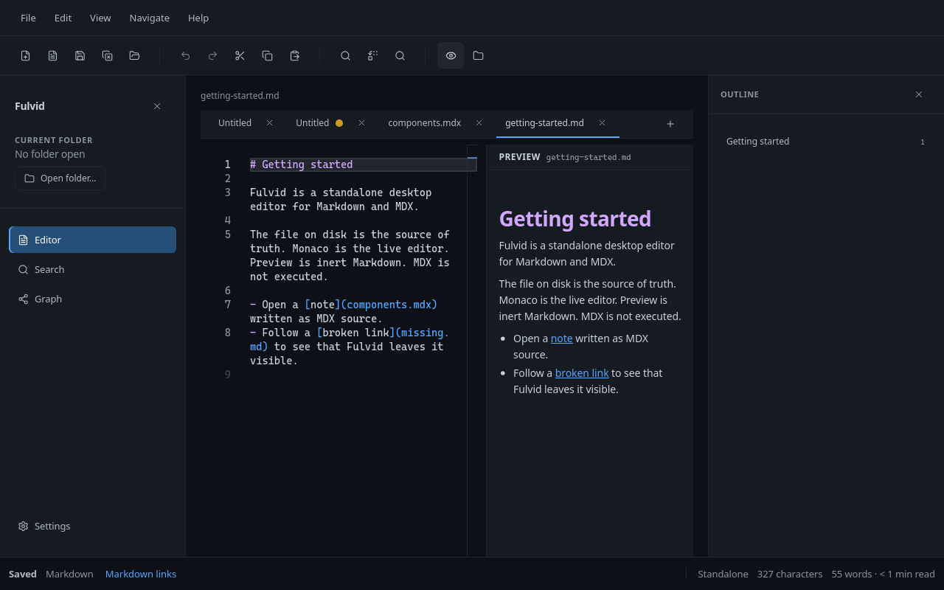Open the View menu
The image size is (944, 590).
coord(100,18)
